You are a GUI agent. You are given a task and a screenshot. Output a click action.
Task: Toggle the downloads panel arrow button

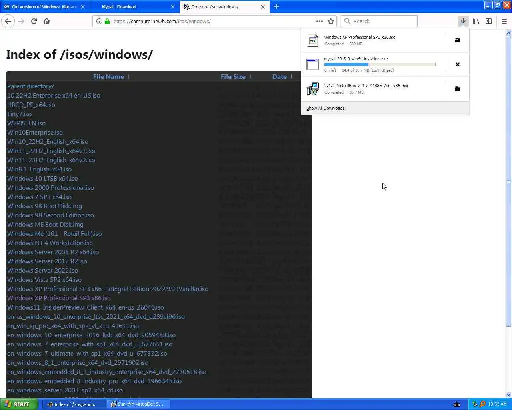(x=463, y=21)
